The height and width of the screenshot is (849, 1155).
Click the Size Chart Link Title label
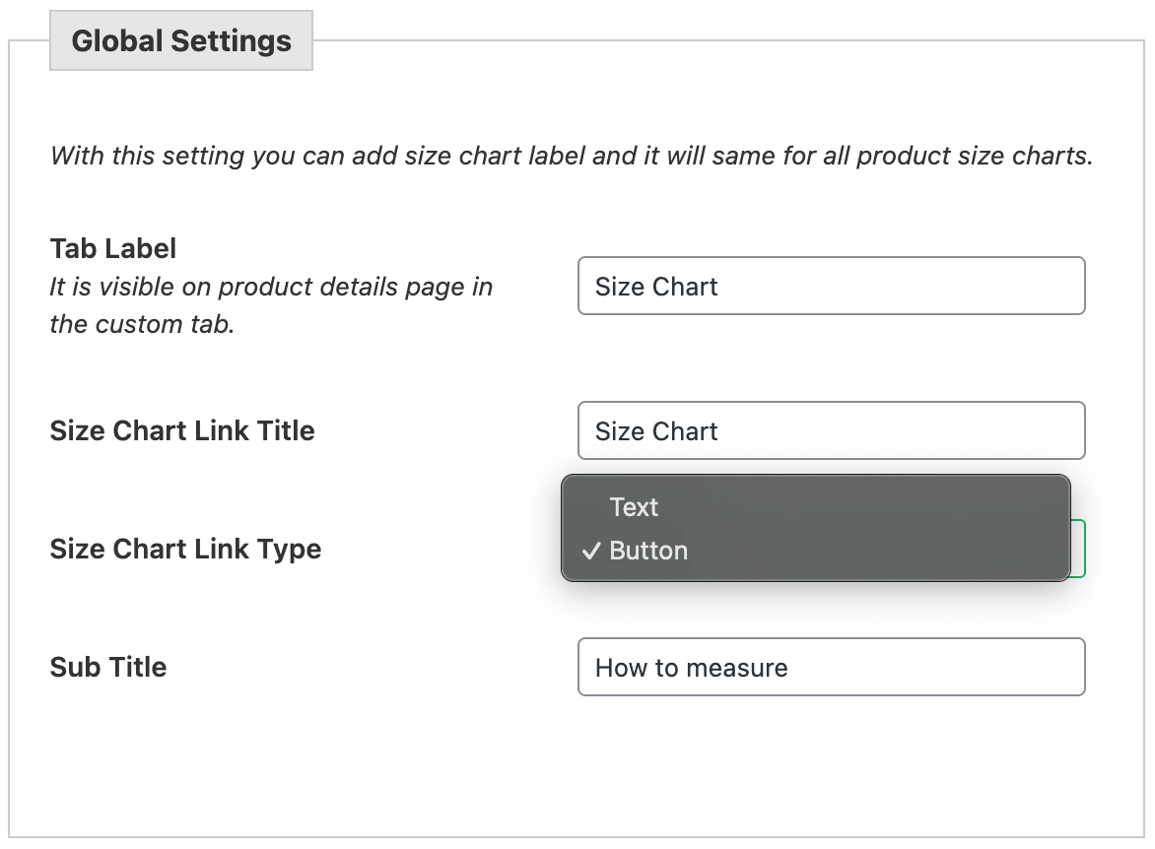182,430
